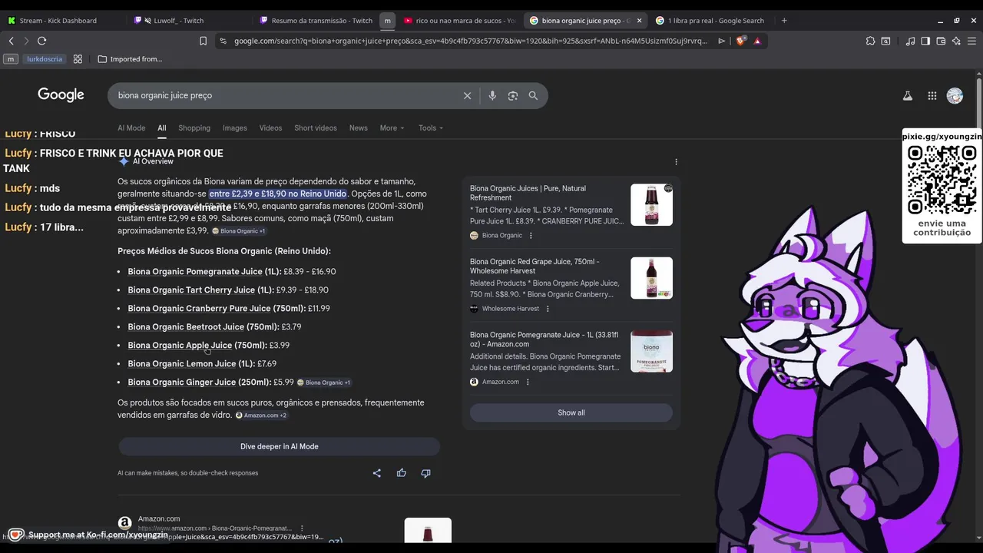Click Dive deeper in AI Mode button
The height and width of the screenshot is (553, 983).
(279, 446)
